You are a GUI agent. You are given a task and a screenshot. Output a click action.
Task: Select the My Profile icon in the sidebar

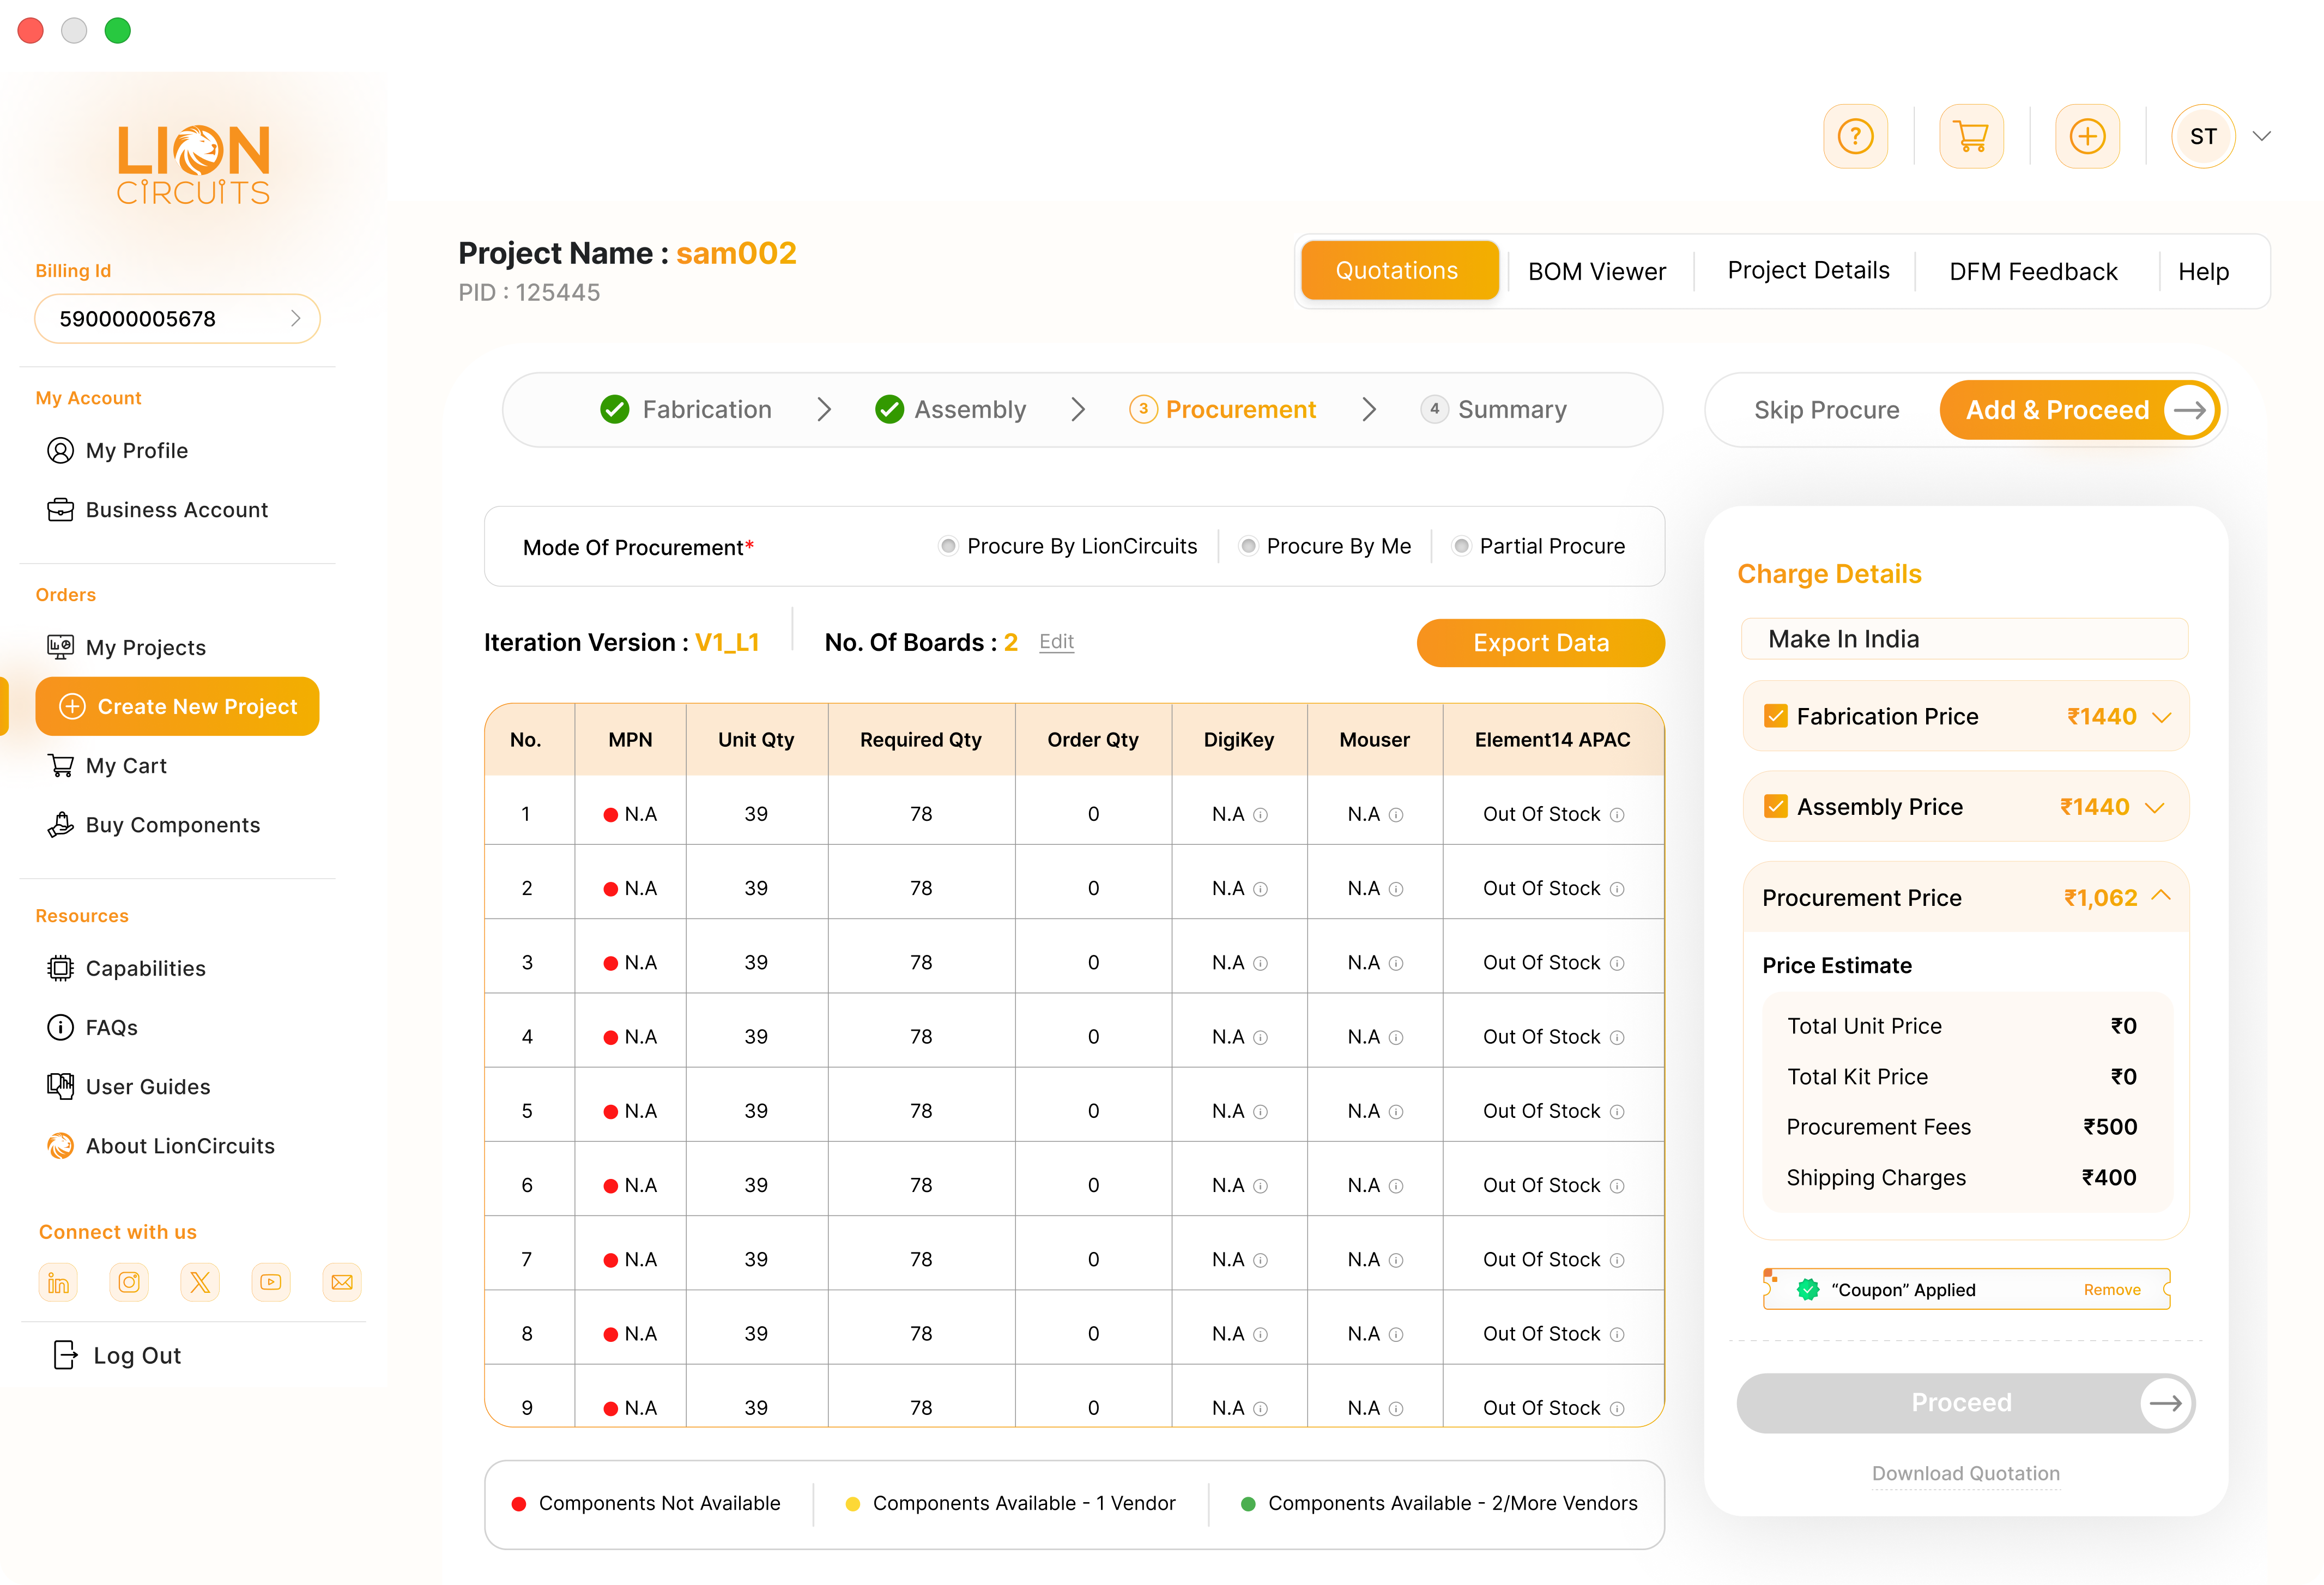[x=60, y=450]
